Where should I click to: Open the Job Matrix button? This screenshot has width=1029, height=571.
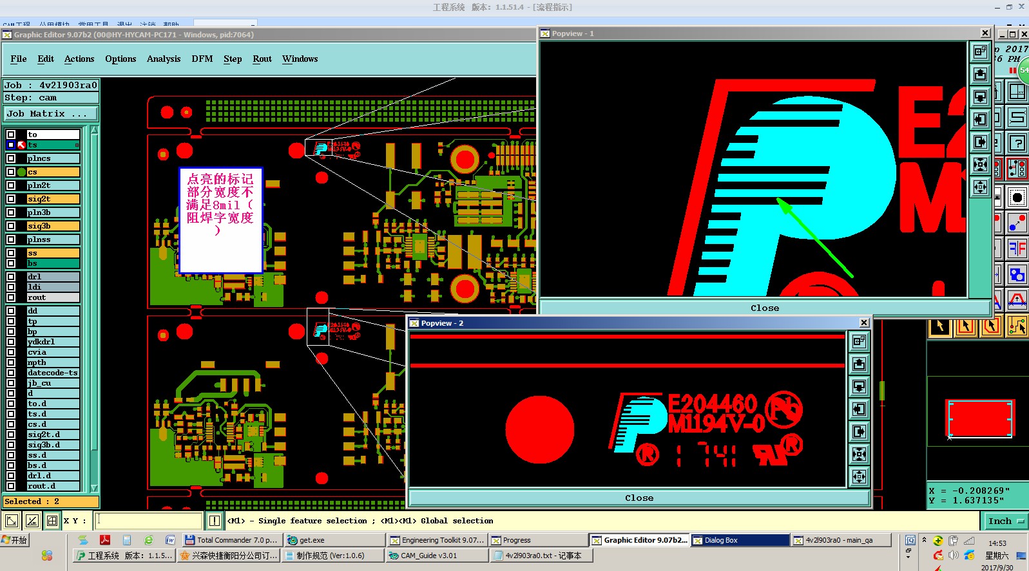pos(51,113)
